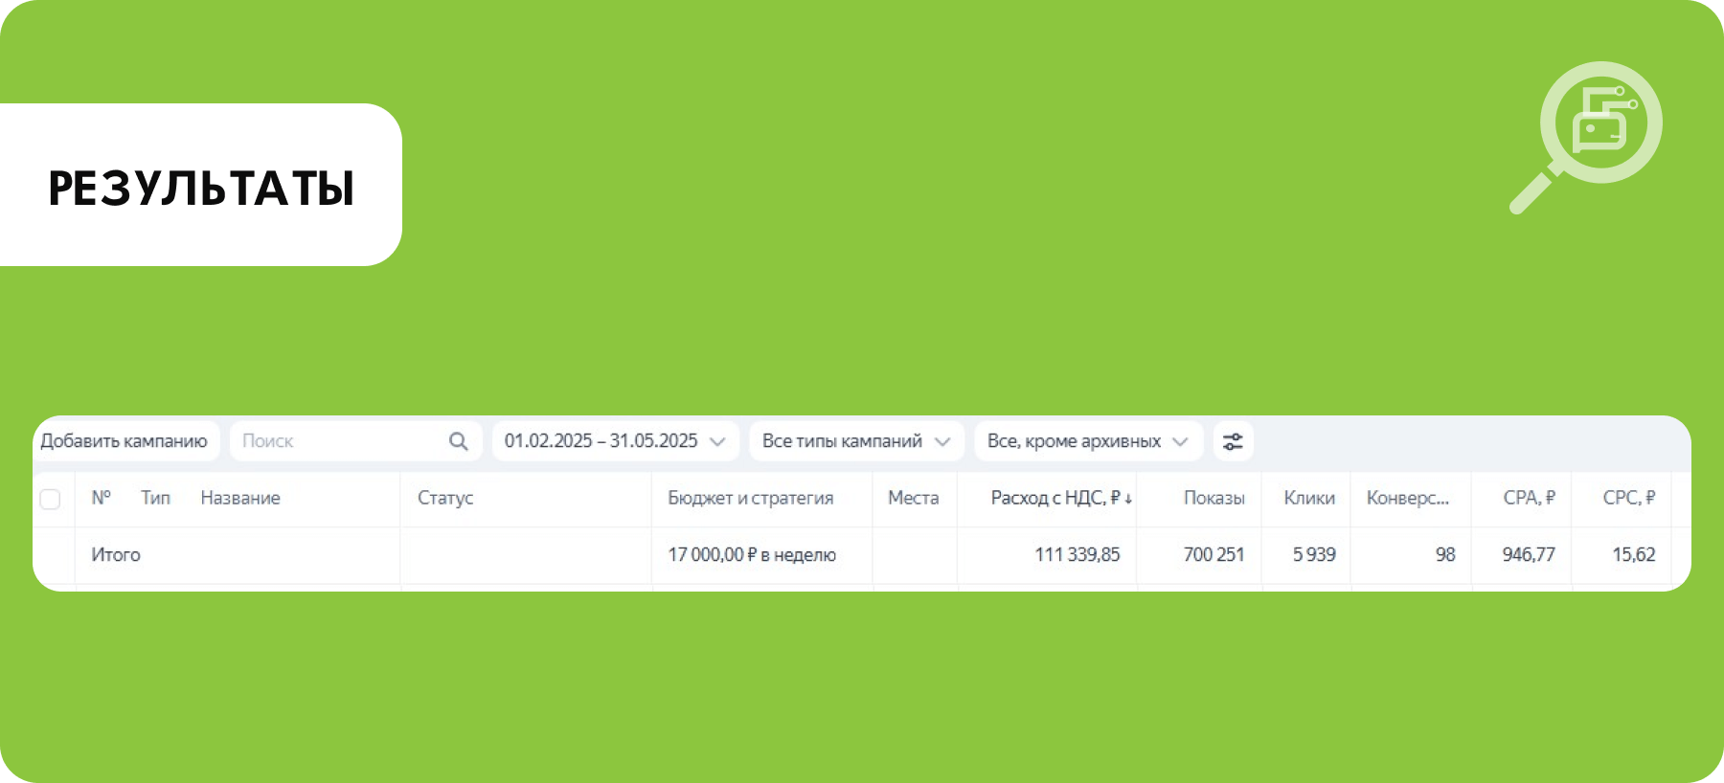Screen dimensions: 1724x783
Task: Click the CPC, ₽ column header
Action: coord(1628,498)
